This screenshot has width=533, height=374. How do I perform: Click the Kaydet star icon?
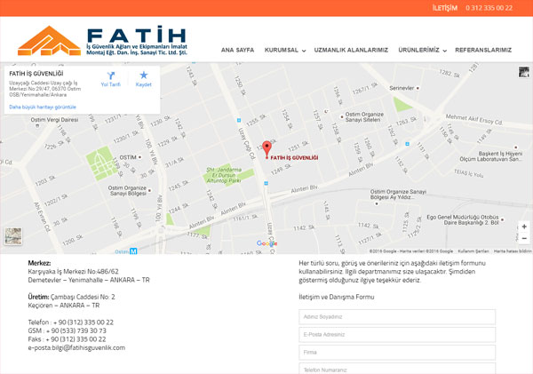pyautogui.click(x=144, y=76)
